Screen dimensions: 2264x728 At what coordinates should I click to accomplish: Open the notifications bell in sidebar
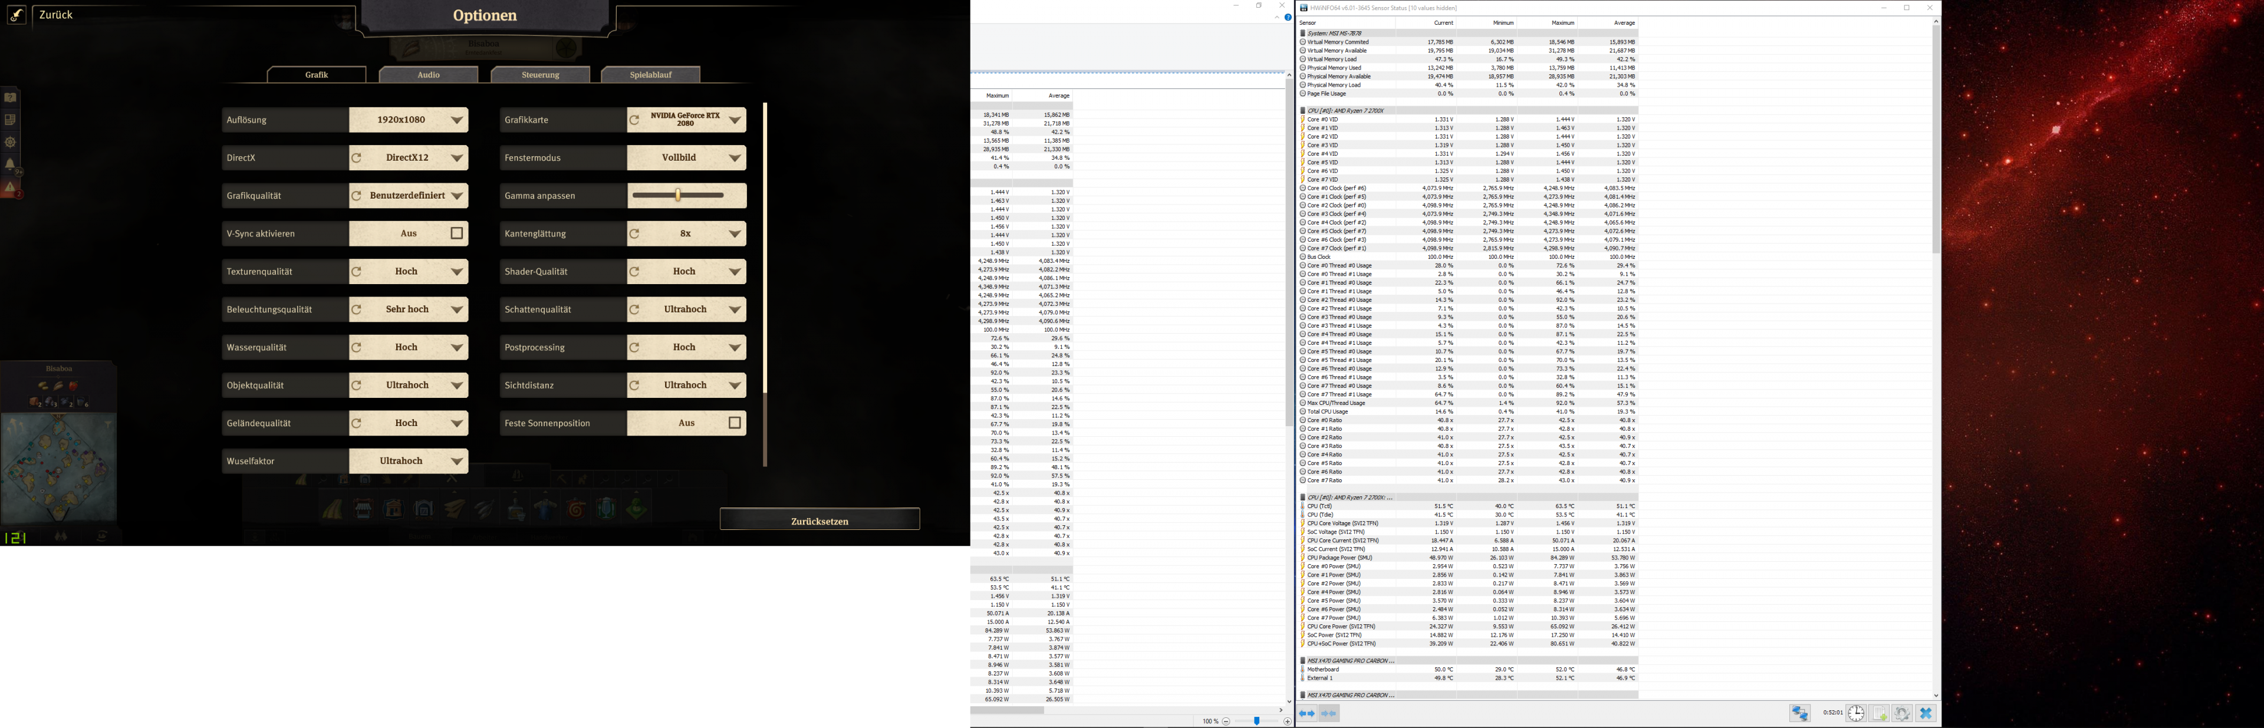click(x=11, y=164)
